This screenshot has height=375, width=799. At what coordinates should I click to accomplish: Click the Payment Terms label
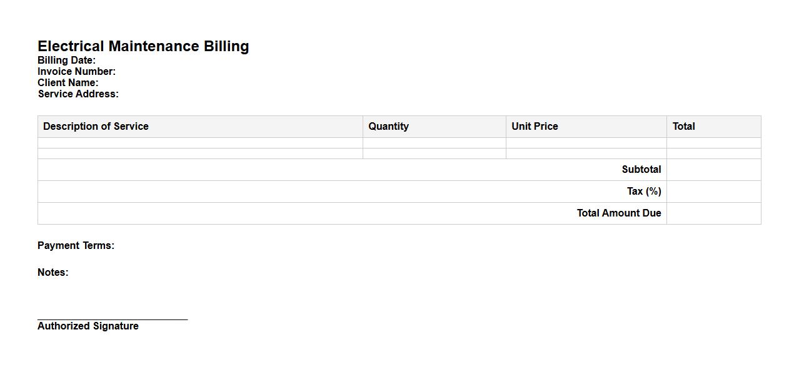point(76,246)
